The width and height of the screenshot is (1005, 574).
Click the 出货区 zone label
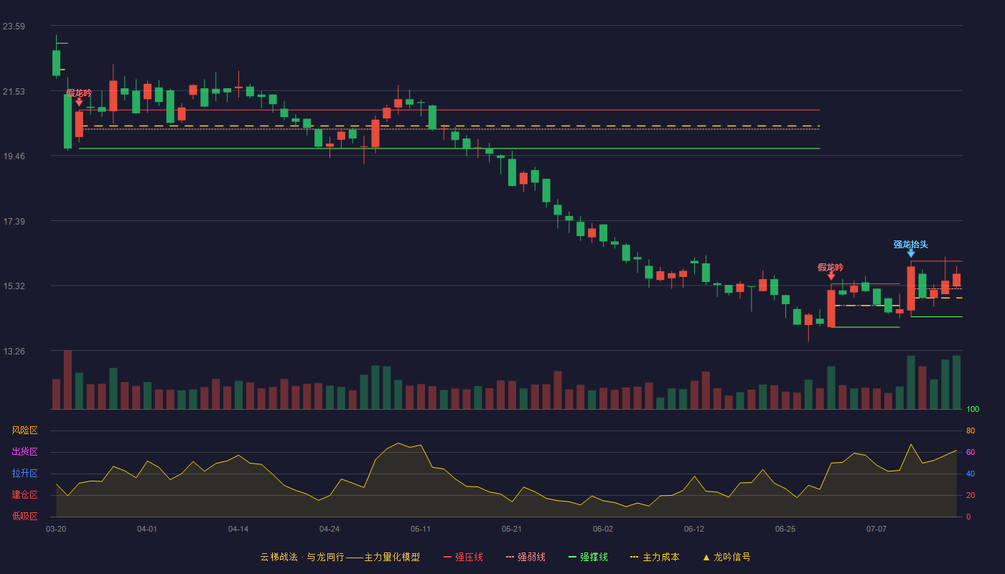(24, 452)
